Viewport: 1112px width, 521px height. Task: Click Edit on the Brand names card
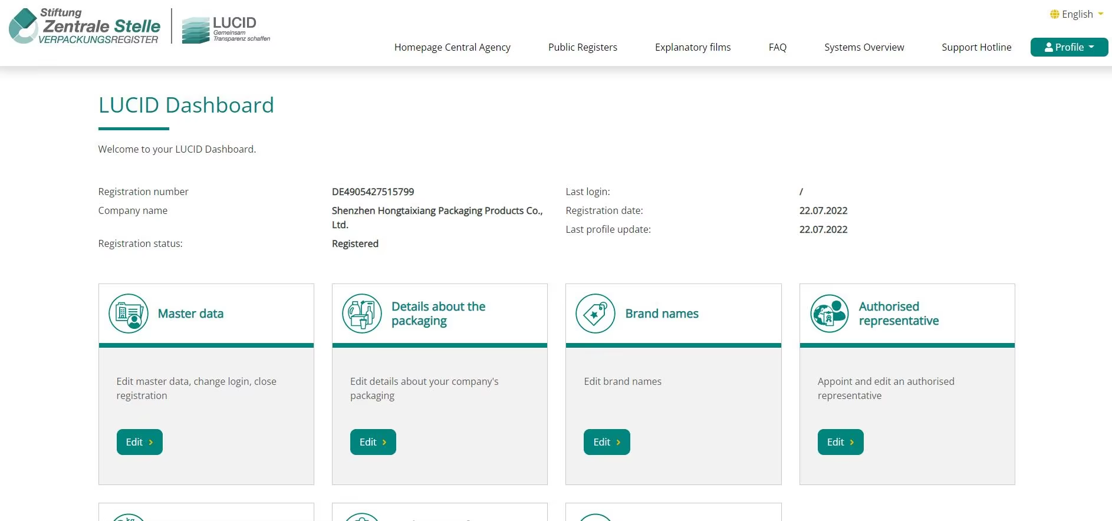[607, 442]
